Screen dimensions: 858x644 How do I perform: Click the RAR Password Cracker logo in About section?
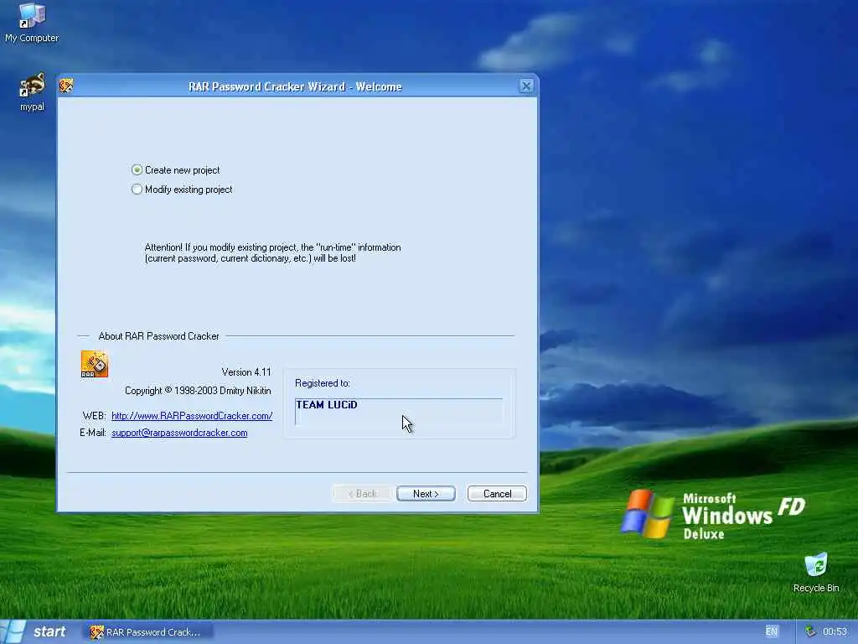[x=94, y=364]
